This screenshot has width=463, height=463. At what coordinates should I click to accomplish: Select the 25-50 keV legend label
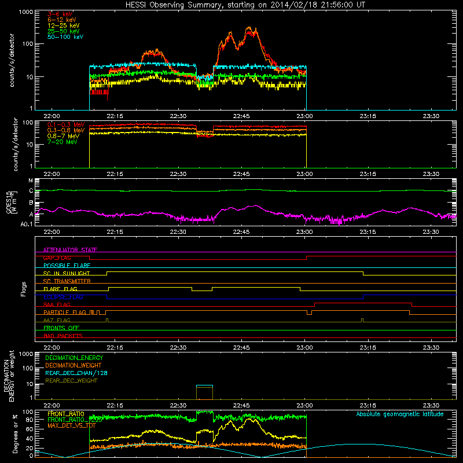tap(63, 31)
